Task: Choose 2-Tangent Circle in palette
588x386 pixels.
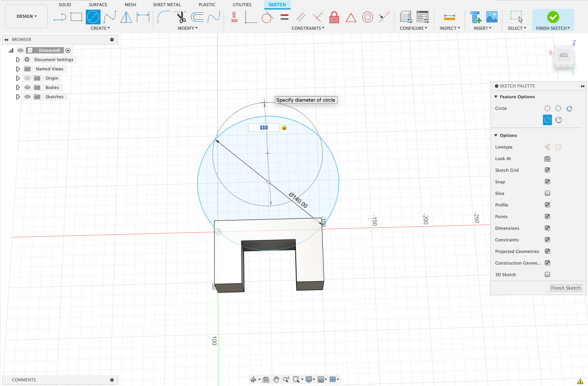Action: pos(559,120)
